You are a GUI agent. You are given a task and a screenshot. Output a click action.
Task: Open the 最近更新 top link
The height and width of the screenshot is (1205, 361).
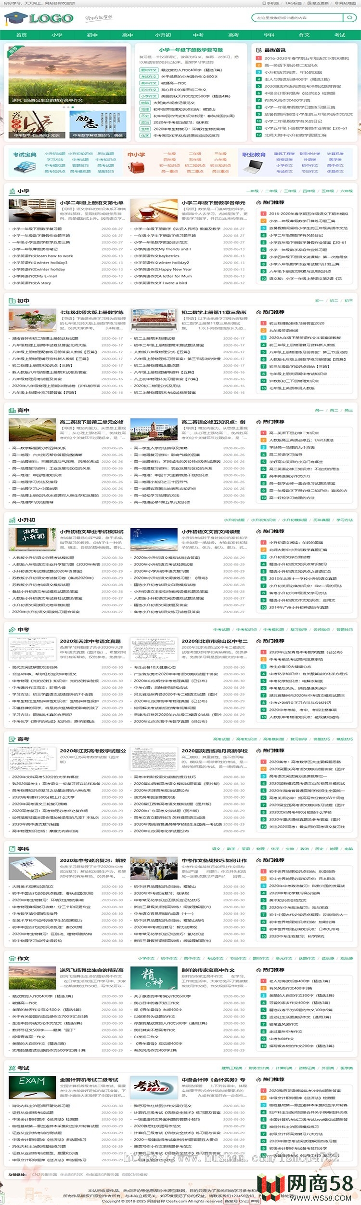pos(318,3)
